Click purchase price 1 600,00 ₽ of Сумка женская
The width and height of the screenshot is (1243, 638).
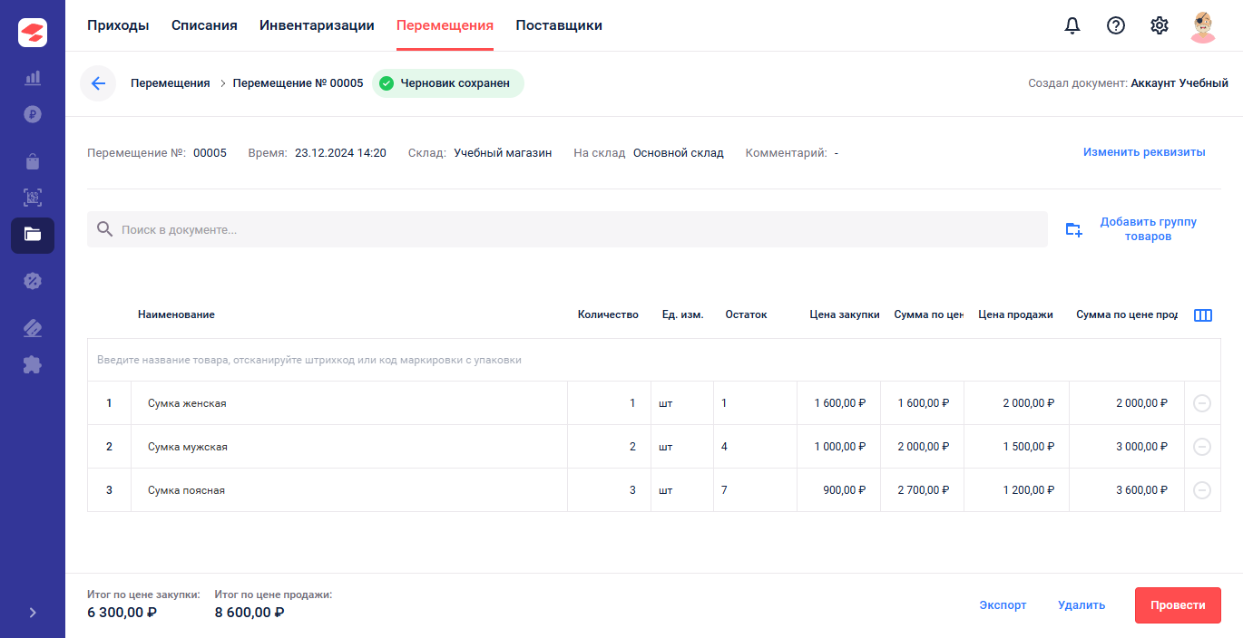[839, 403]
